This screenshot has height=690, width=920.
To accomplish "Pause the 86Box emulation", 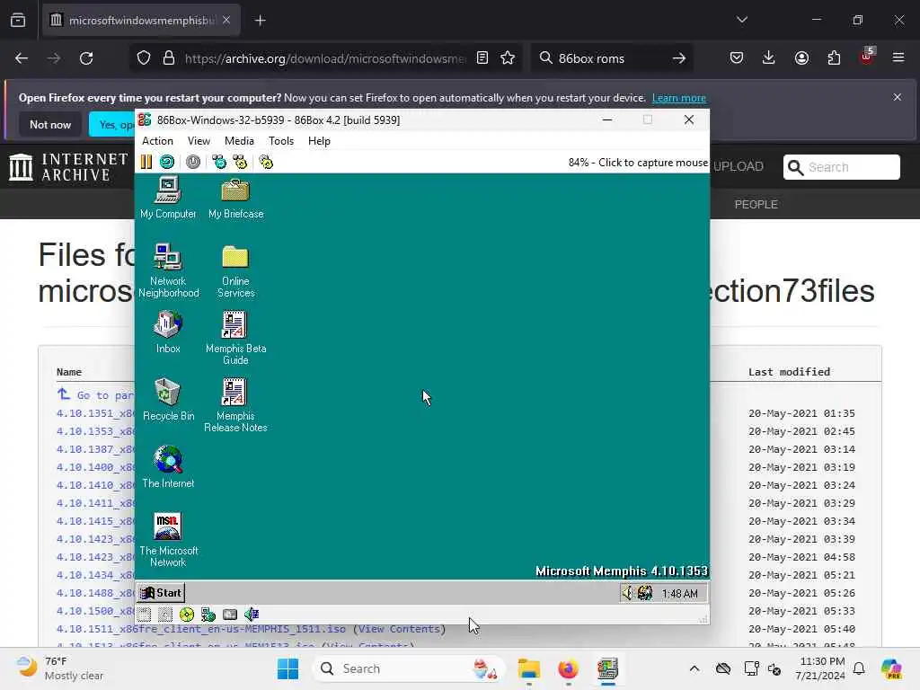I will (x=146, y=162).
